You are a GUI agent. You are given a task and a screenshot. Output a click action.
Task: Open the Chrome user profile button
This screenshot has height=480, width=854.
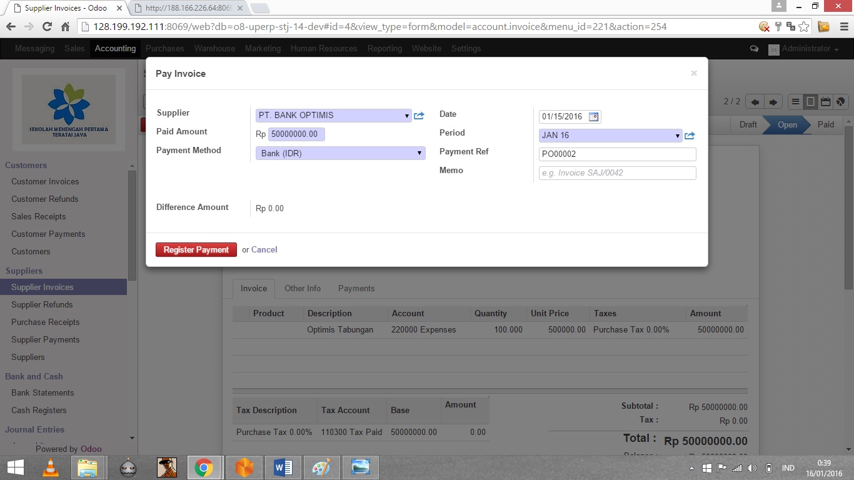(x=778, y=6)
